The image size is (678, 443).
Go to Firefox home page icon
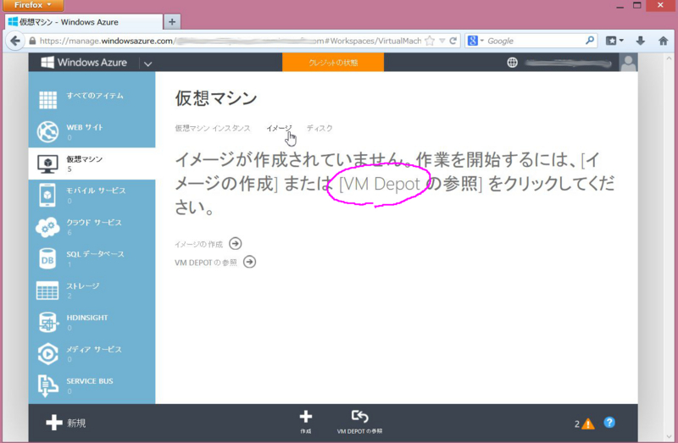coord(663,41)
